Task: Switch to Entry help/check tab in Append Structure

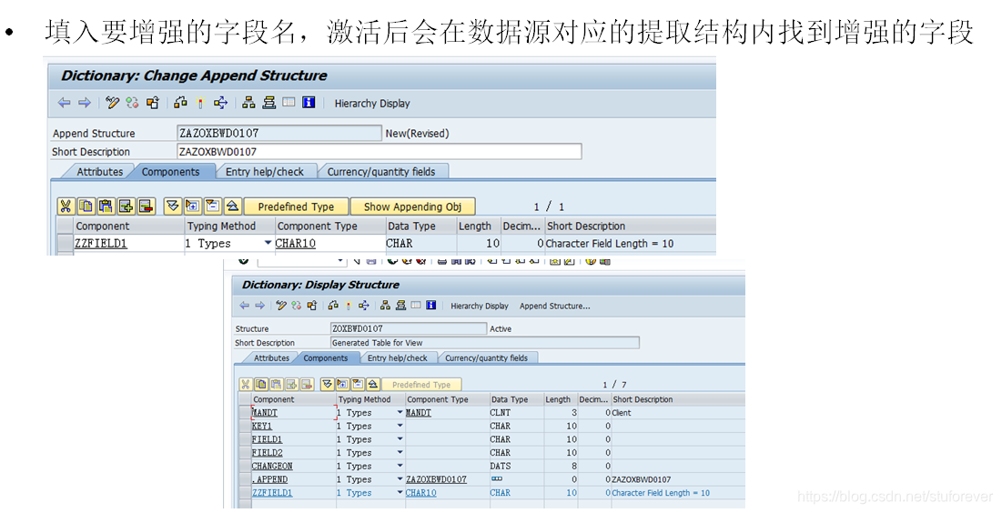Action: click(265, 171)
